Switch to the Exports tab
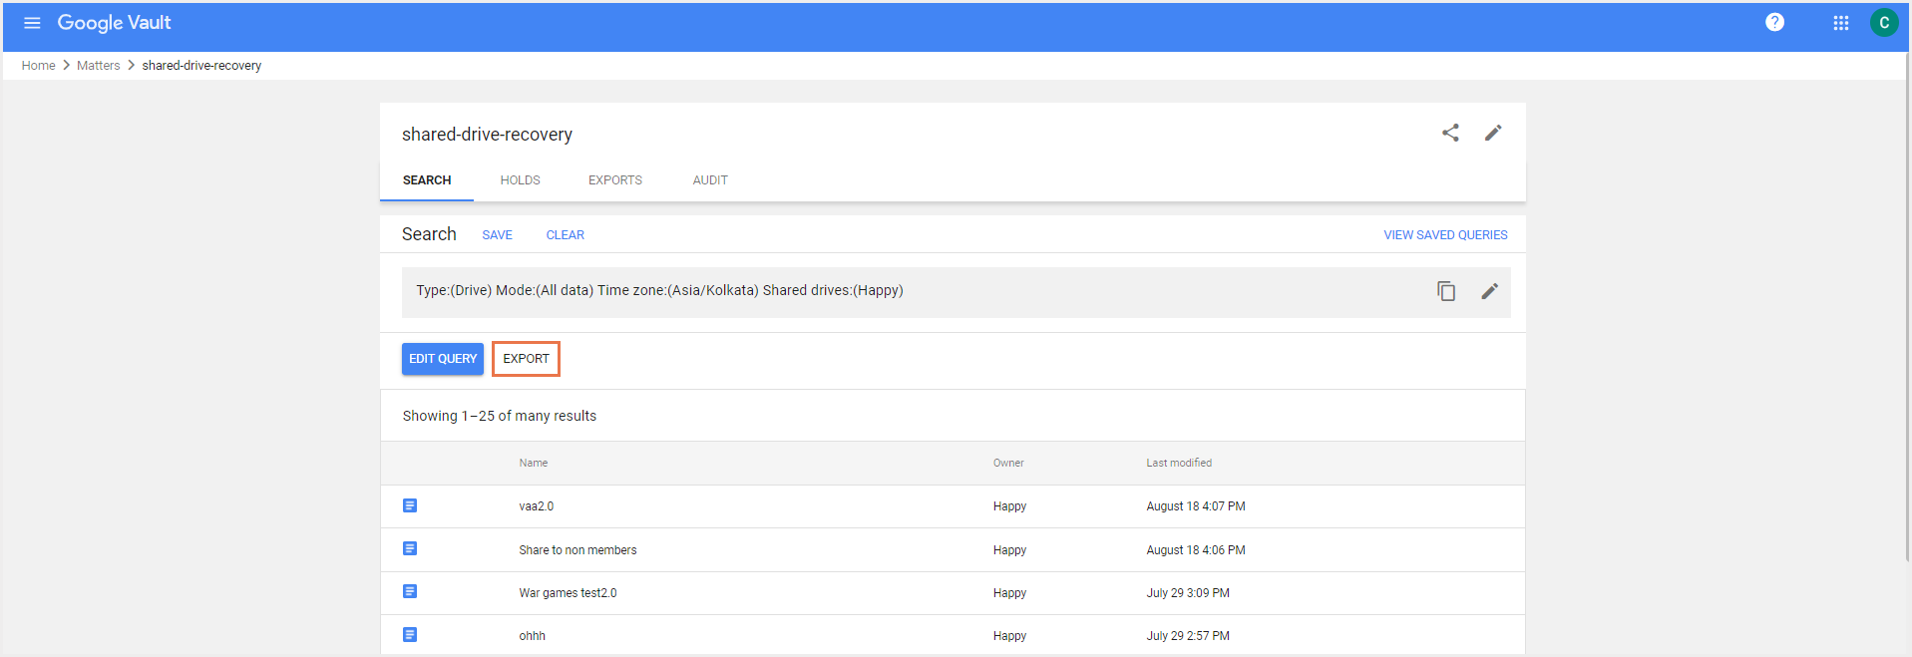The image size is (1912, 657). tap(614, 180)
